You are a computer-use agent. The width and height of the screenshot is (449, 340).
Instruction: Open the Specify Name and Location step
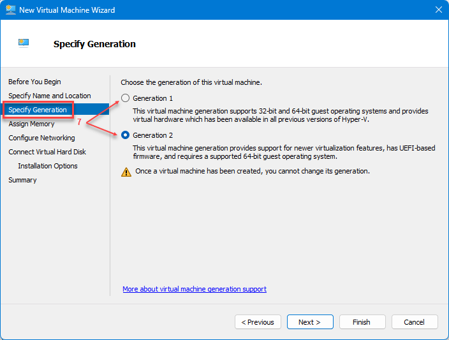point(50,96)
